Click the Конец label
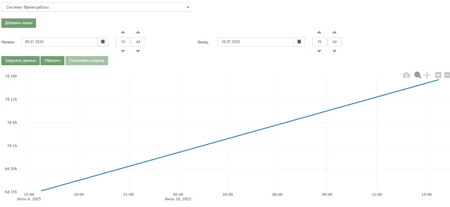Image resolution: width=450 pixels, height=207 pixels. point(203,42)
